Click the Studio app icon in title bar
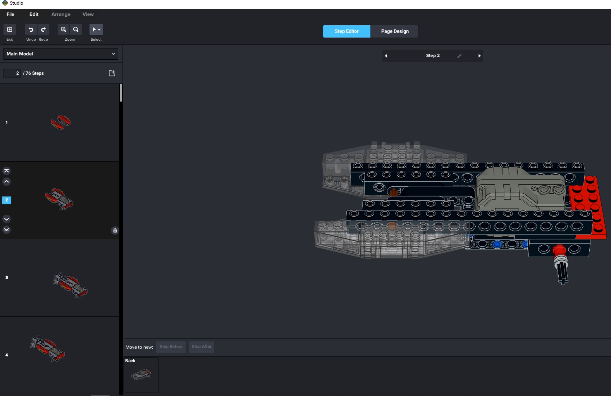The width and height of the screenshot is (611, 396). (x=5, y=3)
